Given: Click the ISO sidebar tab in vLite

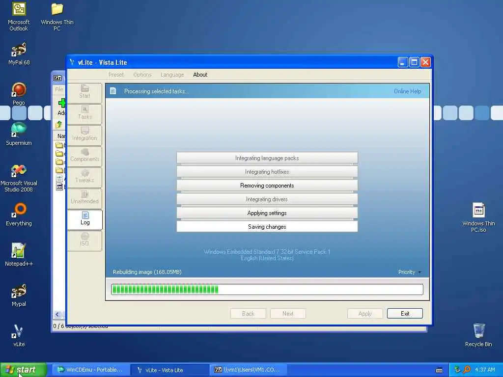Looking at the screenshot, I should (x=84, y=241).
